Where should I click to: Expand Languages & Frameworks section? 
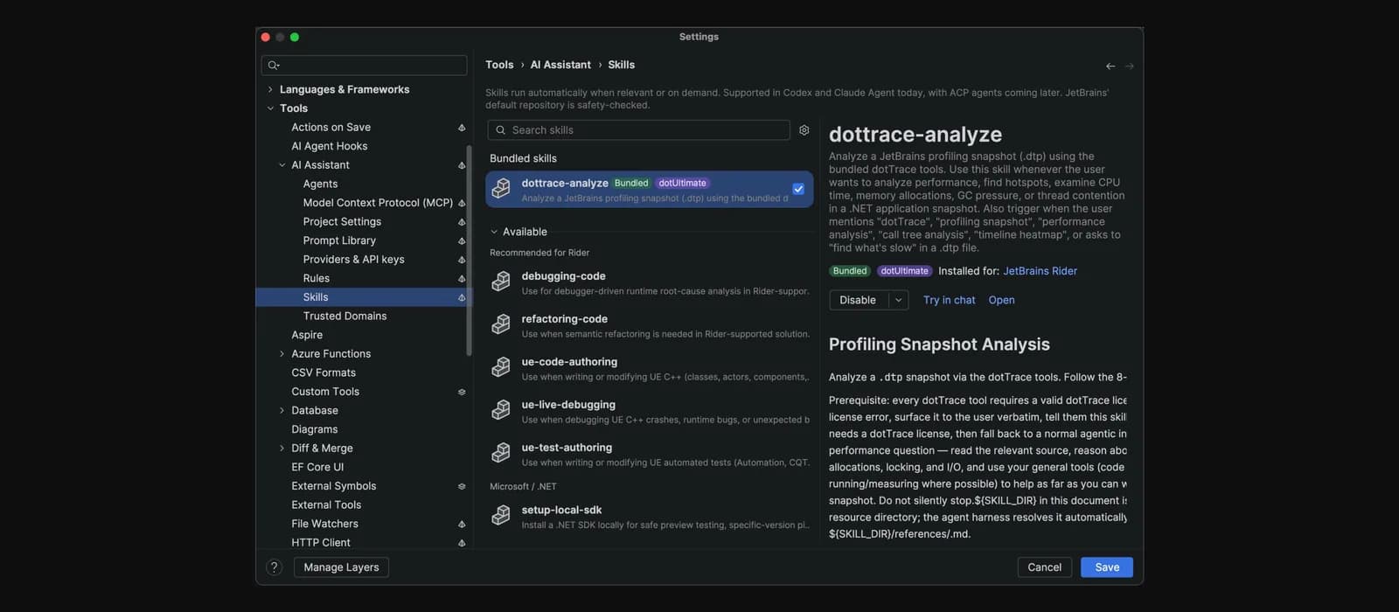(x=270, y=89)
